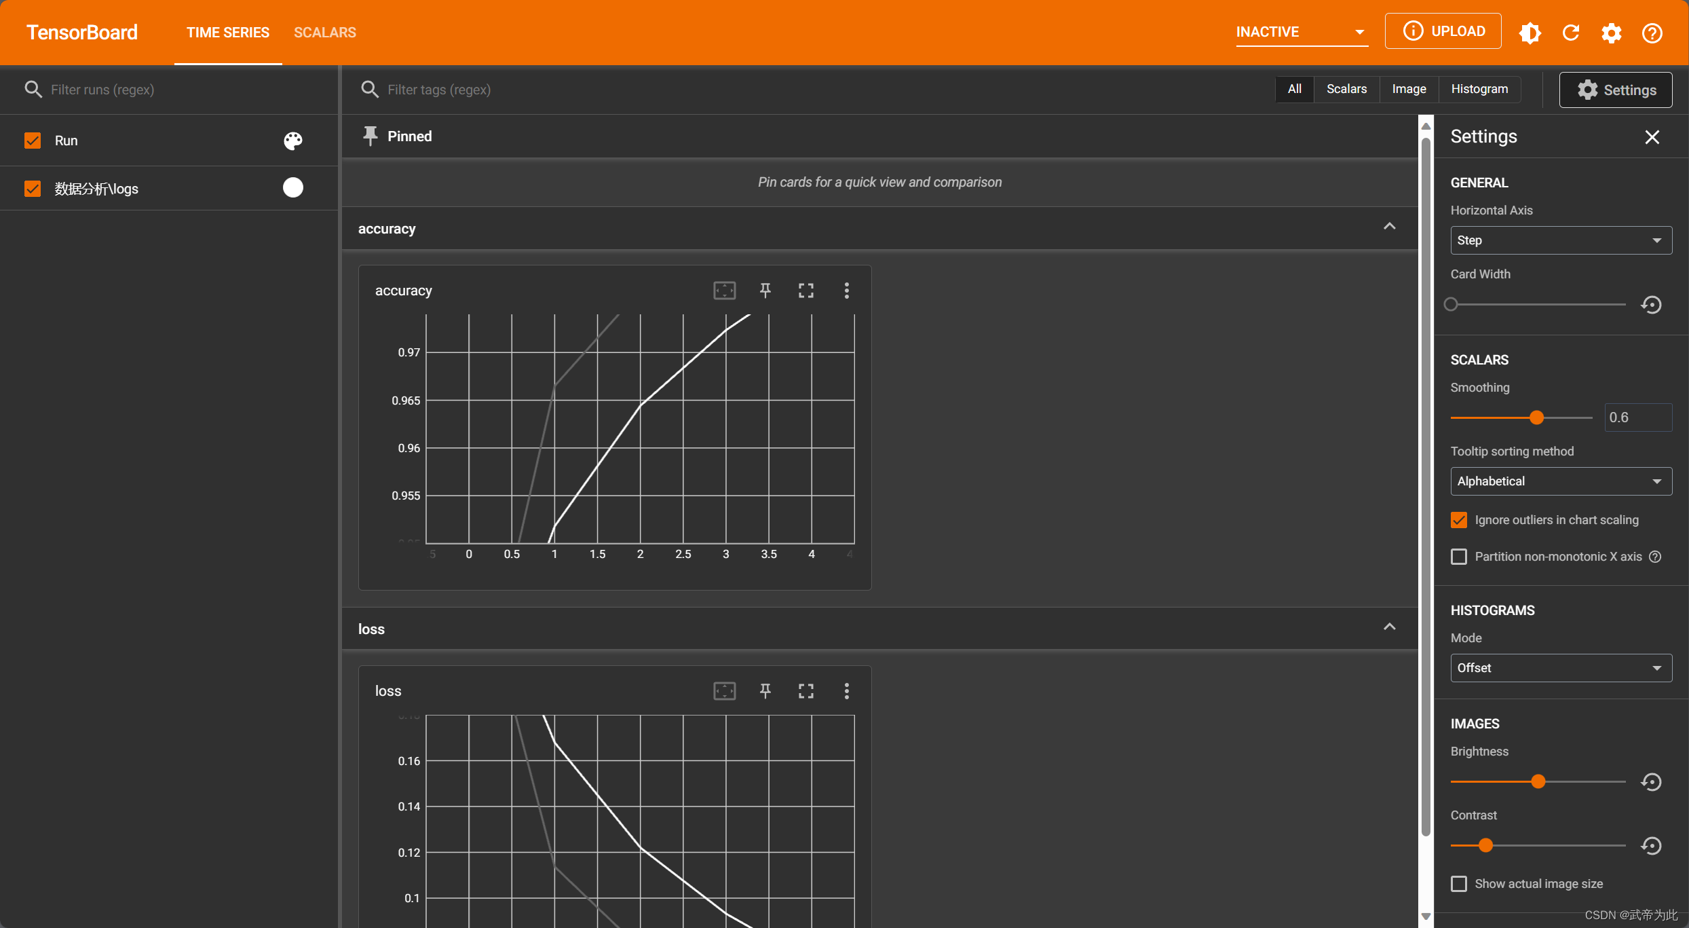
Task: Open more options for loss card
Action: (x=846, y=691)
